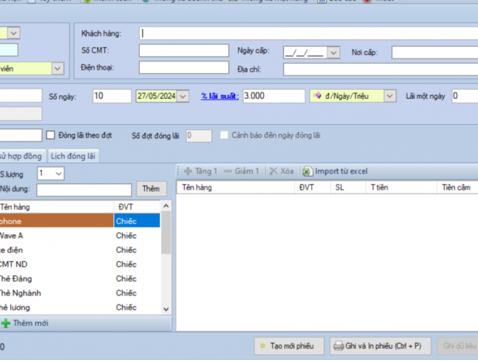The image size is (478, 361).
Task: Expand the đ/Ngày/Triệu interest unit dropdown
Action: 390,96
